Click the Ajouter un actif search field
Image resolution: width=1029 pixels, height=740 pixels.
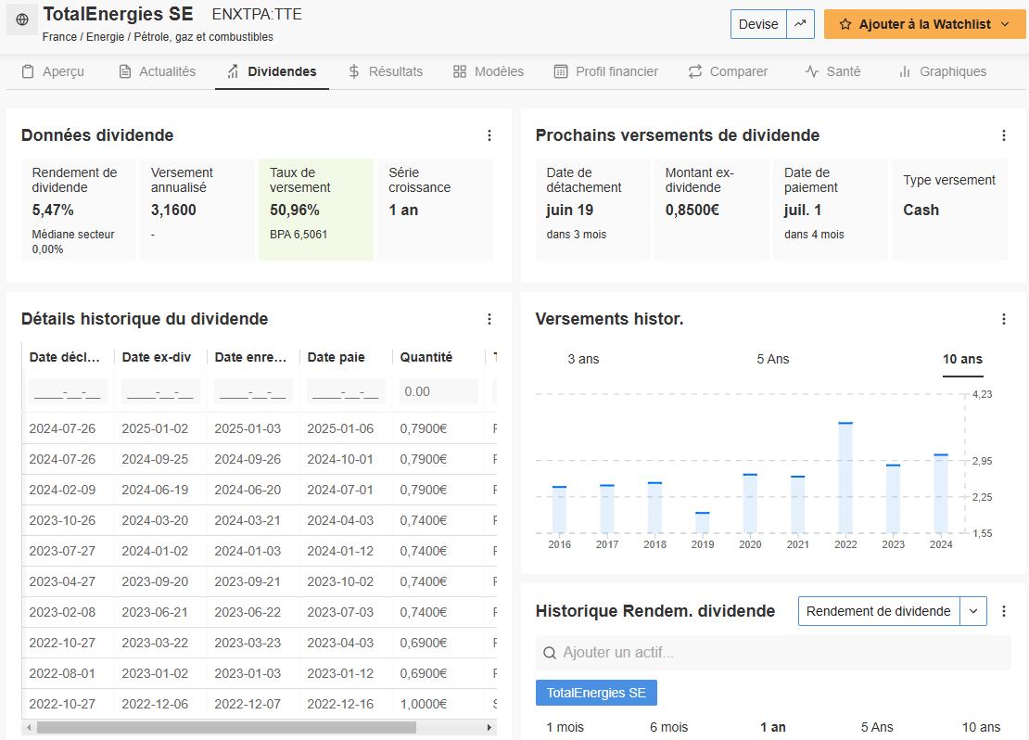click(773, 653)
